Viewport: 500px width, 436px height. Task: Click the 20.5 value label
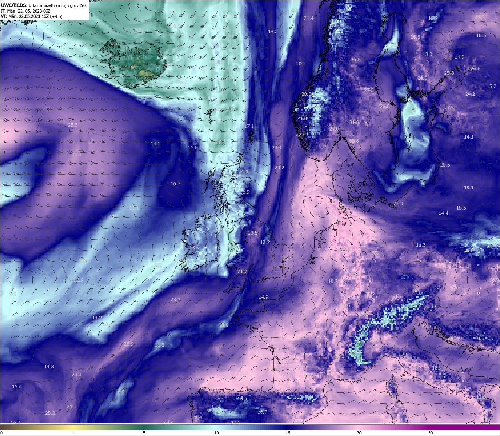tap(445, 165)
